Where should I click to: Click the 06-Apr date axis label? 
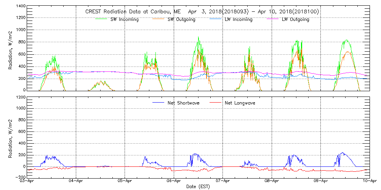pos(174,181)
